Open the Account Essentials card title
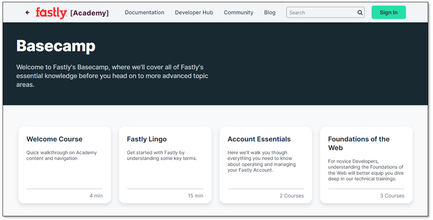433x220 pixels. click(259, 139)
